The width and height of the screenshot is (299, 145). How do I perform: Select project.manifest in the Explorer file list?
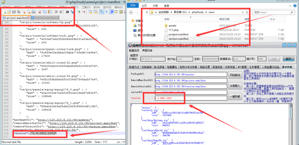click(178, 34)
